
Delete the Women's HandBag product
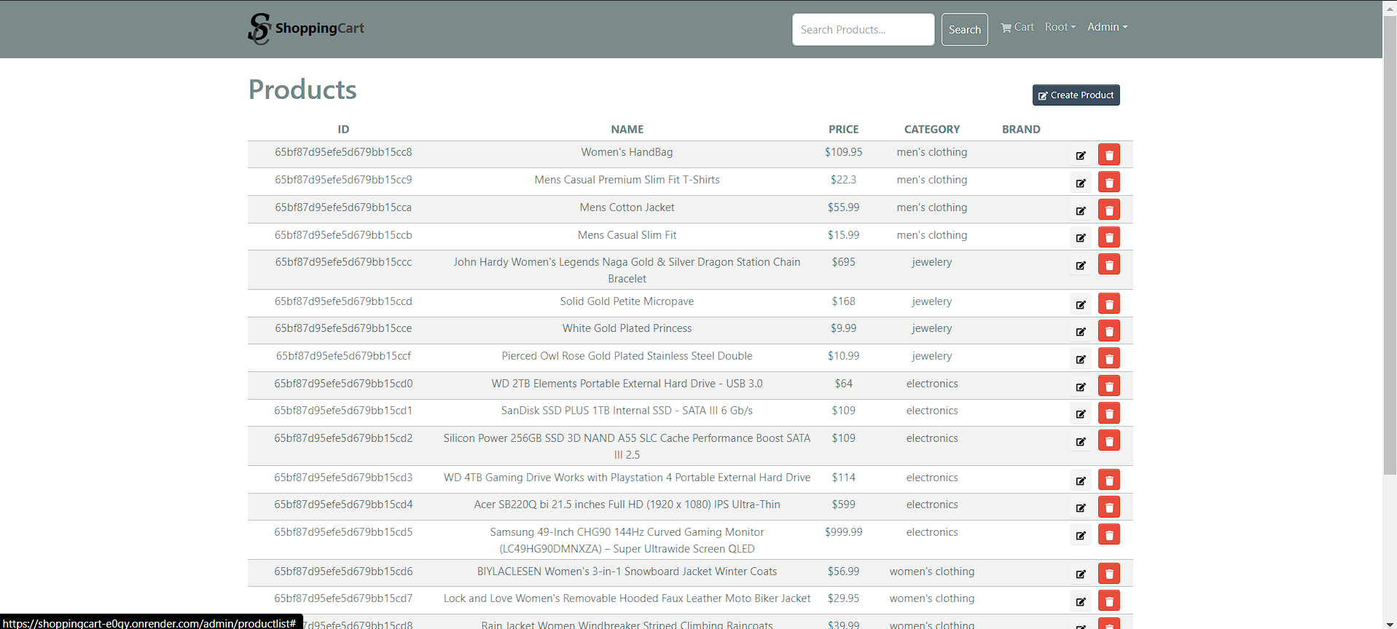[1108, 155]
